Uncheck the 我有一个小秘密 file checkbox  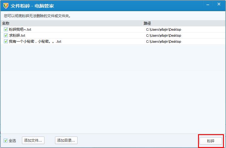point(6,42)
